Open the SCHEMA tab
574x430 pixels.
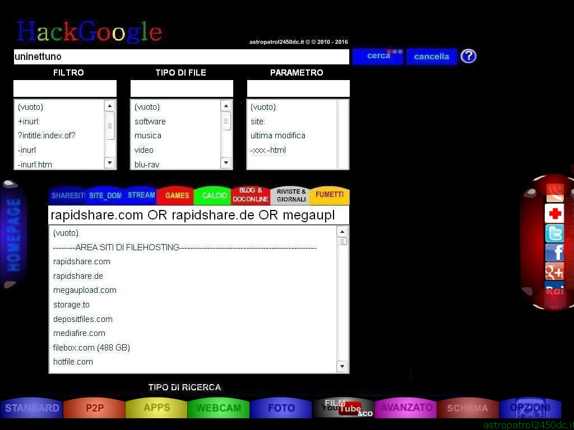468,408
